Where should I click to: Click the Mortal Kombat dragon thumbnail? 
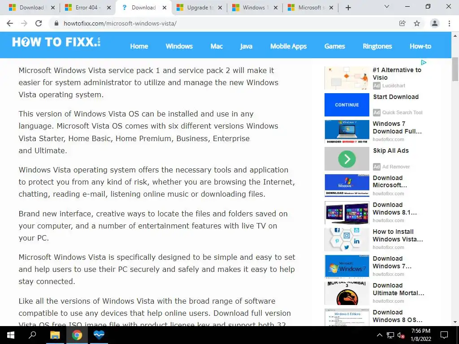click(347, 293)
